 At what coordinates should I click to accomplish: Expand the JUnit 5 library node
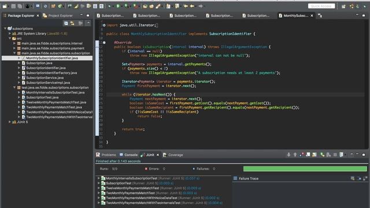tap(10, 122)
